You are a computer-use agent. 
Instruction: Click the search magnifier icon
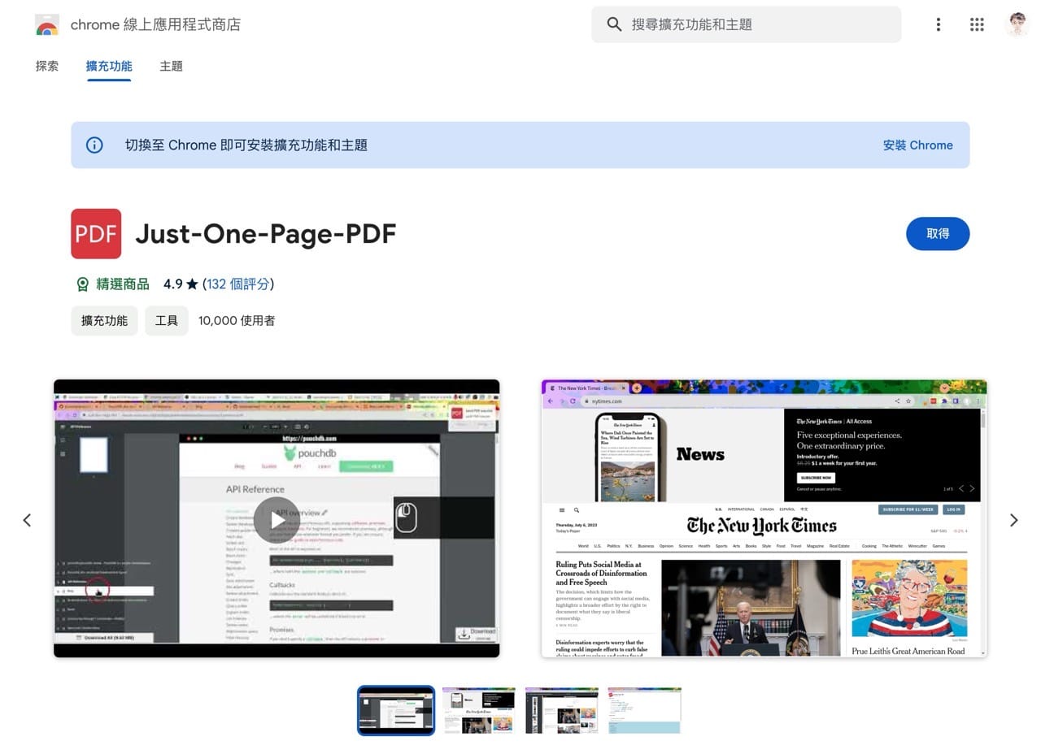(614, 24)
